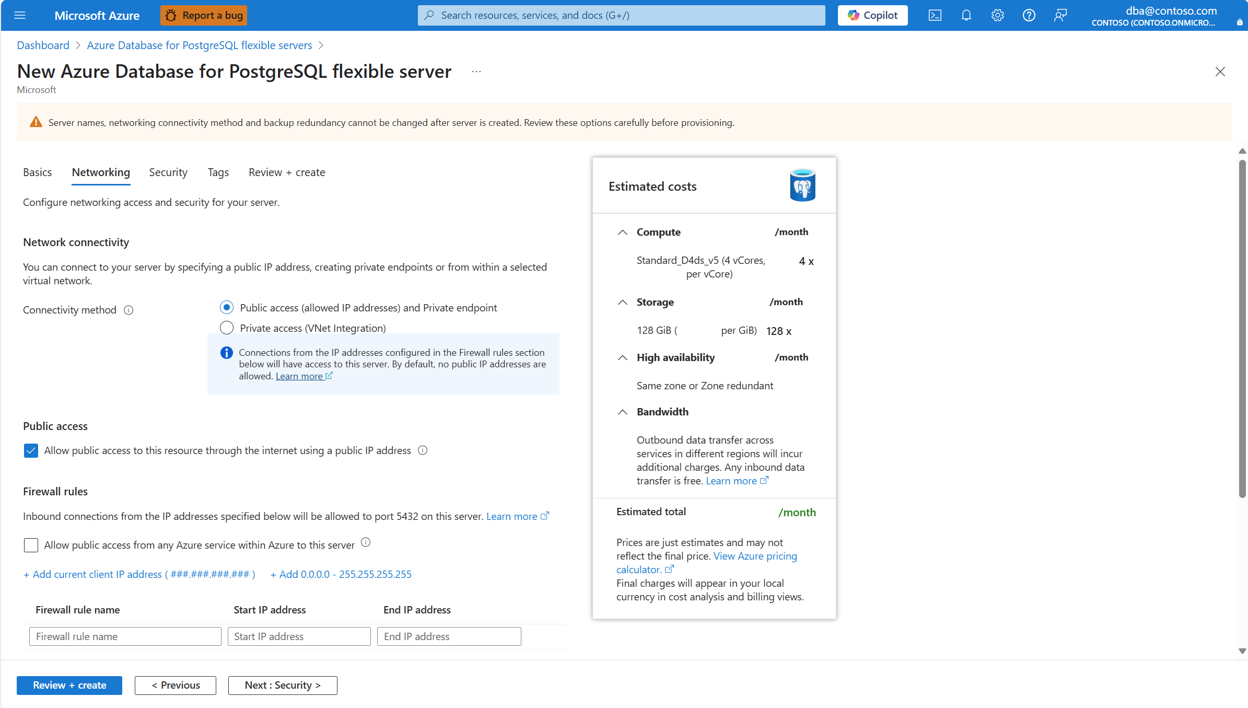
Task: Enable access from any Azure service
Action: pyautogui.click(x=31, y=545)
